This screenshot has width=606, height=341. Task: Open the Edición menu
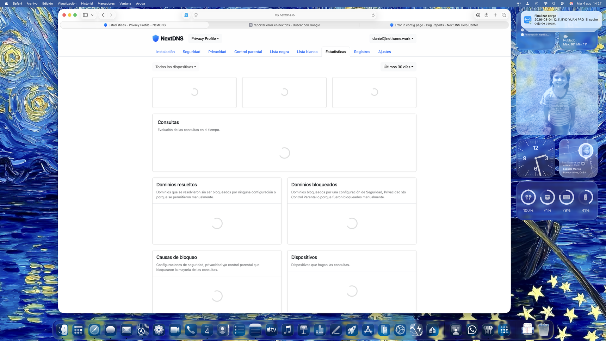point(47,4)
